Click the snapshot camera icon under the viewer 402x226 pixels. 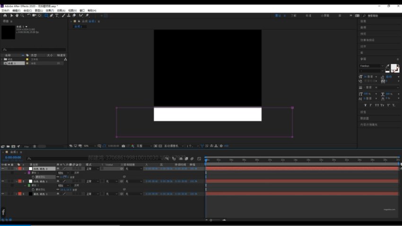click(x=123, y=146)
